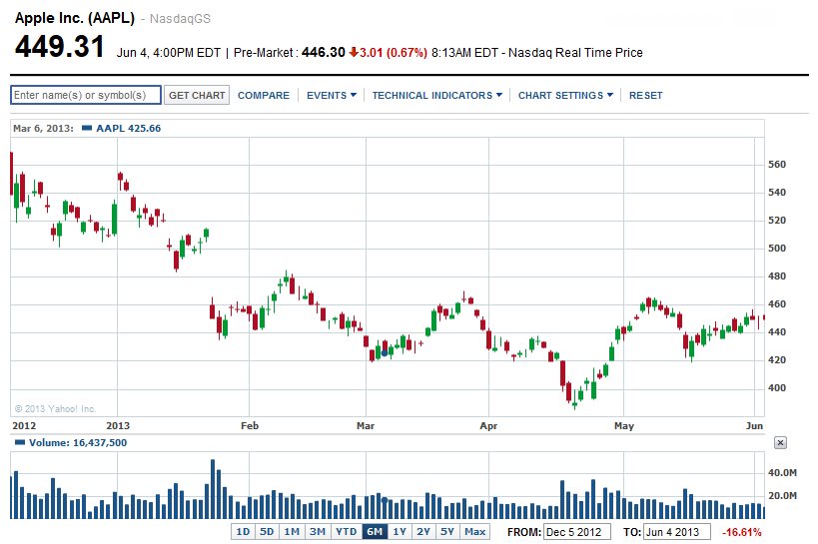The height and width of the screenshot is (544, 818).
Task: Edit the TO date field
Action: [x=676, y=532]
